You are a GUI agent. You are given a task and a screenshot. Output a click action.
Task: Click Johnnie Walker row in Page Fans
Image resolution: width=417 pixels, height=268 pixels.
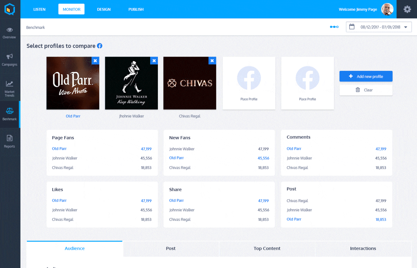tap(102, 158)
